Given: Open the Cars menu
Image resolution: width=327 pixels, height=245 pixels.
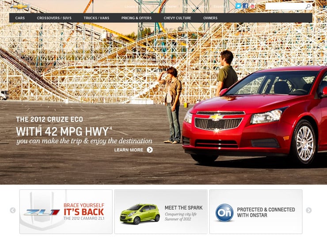Looking at the screenshot, I should point(20,18).
